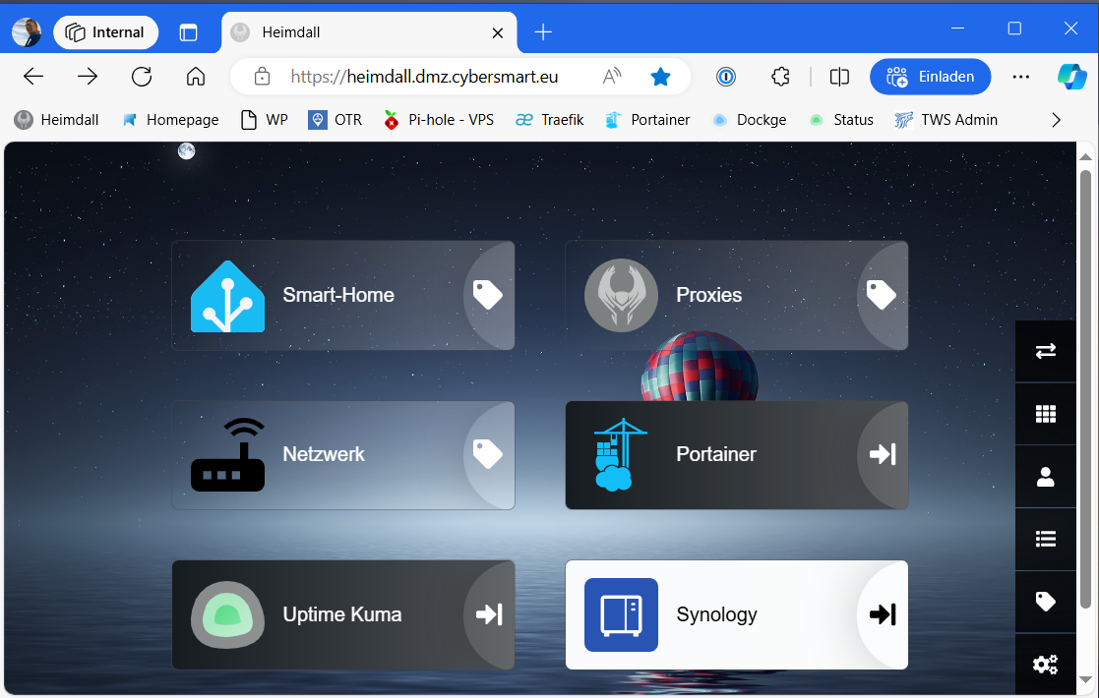Click the Home Assistant house icon
This screenshot has height=698, width=1099.
(228, 296)
